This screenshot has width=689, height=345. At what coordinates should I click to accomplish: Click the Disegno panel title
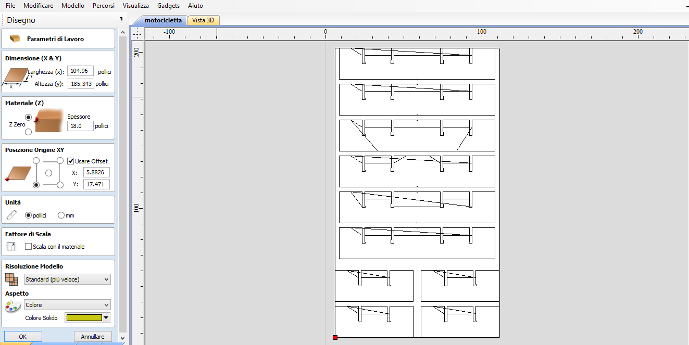coord(21,20)
